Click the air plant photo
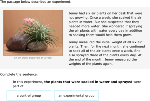The height and width of the screenshot is (101, 150). [x=33, y=32]
